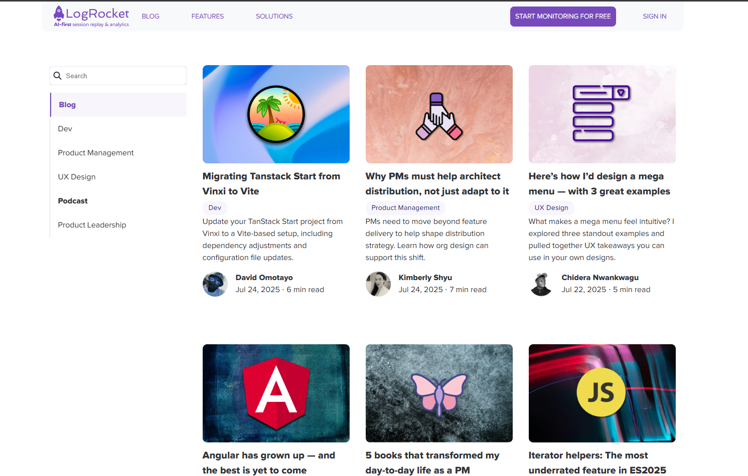Click the UX Design tag pill
748x476 pixels.
551,208
